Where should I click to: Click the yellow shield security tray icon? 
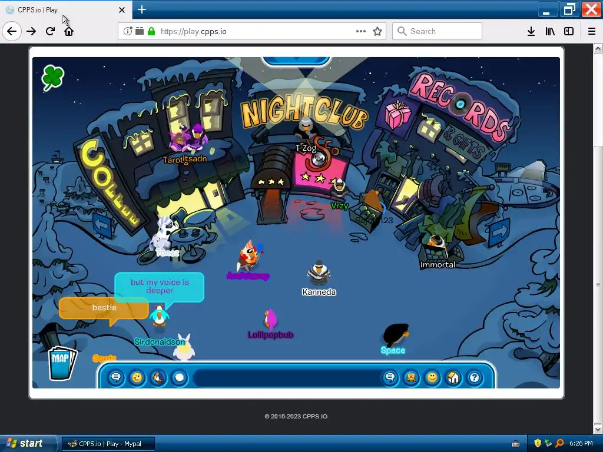point(538,443)
